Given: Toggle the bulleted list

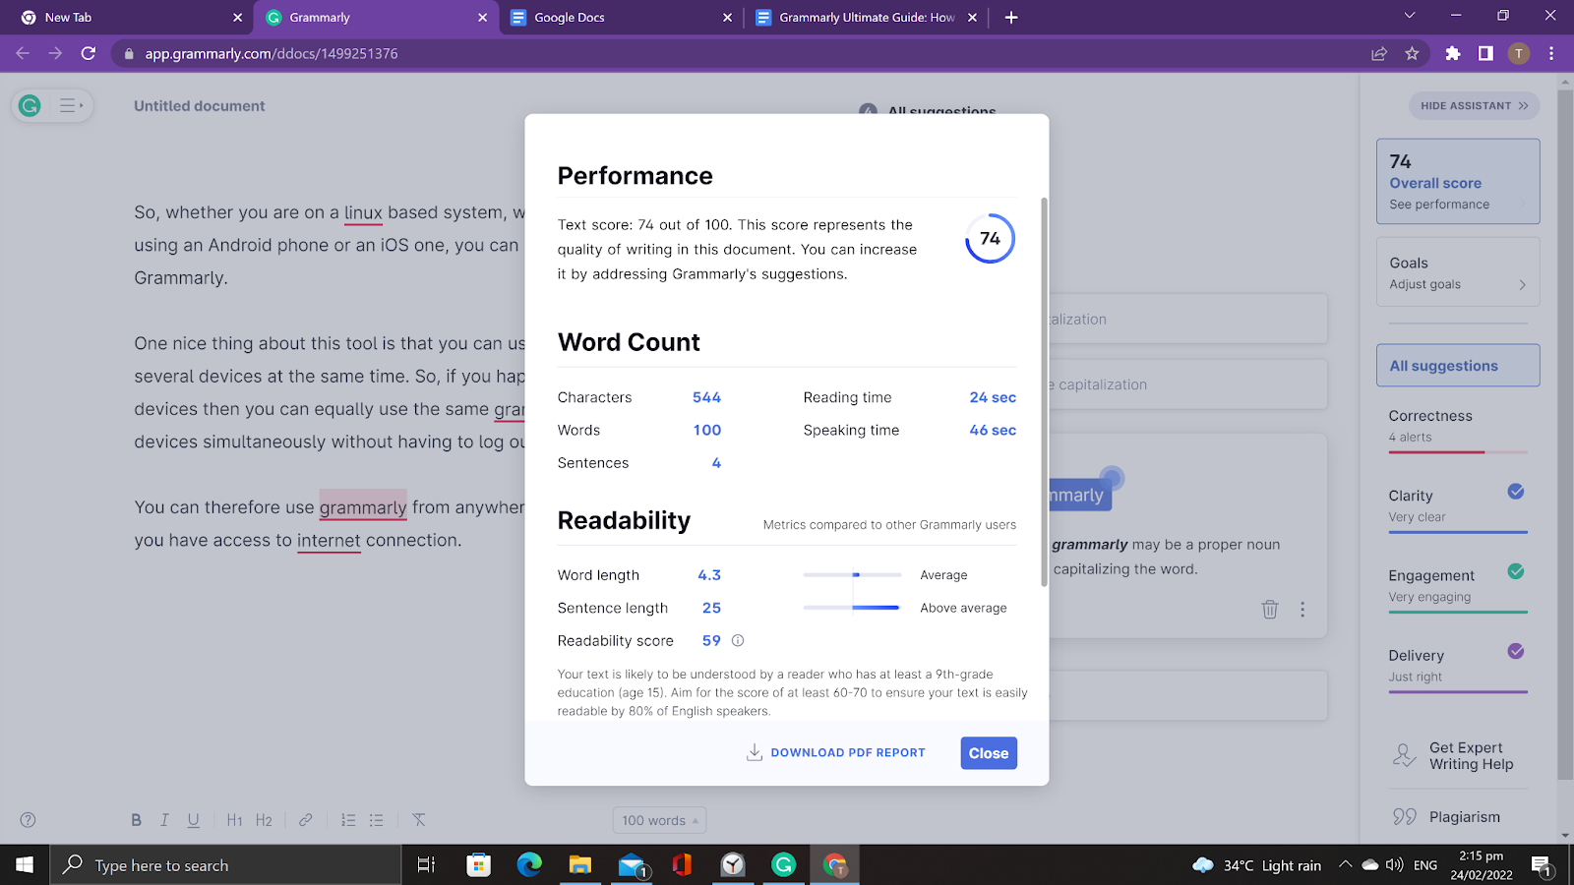Looking at the screenshot, I should click(x=377, y=820).
